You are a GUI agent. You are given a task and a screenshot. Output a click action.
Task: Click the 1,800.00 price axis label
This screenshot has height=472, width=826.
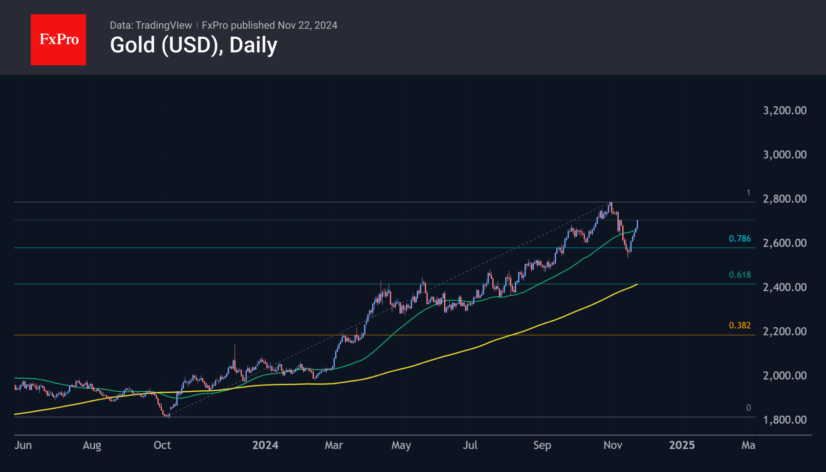click(x=785, y=420)
